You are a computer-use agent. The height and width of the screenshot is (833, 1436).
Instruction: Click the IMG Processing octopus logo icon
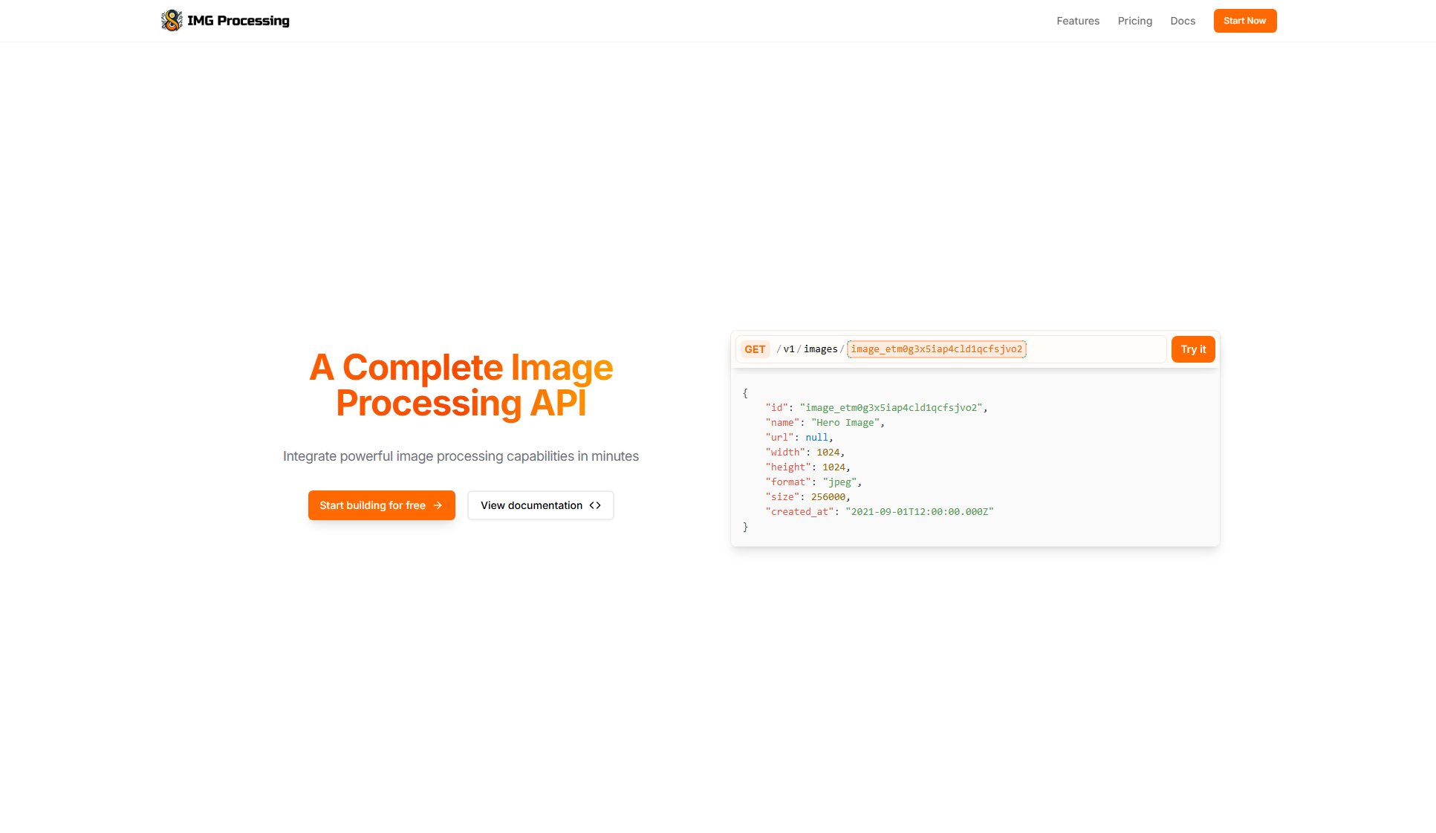click(x=172, y=20)
